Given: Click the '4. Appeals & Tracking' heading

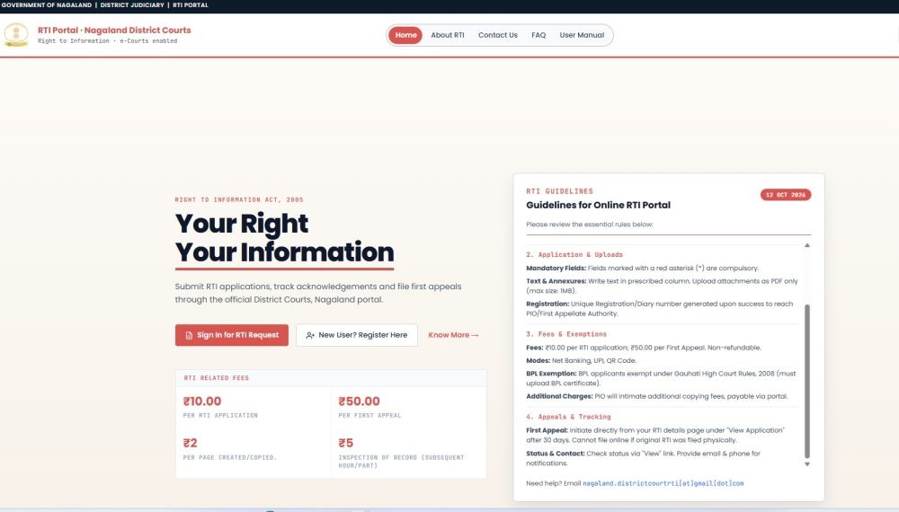Looking at the screenshot, I should (x=568, y=417).
